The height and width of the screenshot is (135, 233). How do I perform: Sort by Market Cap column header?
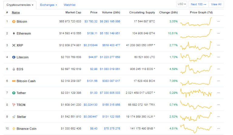[x=73, y=12]
